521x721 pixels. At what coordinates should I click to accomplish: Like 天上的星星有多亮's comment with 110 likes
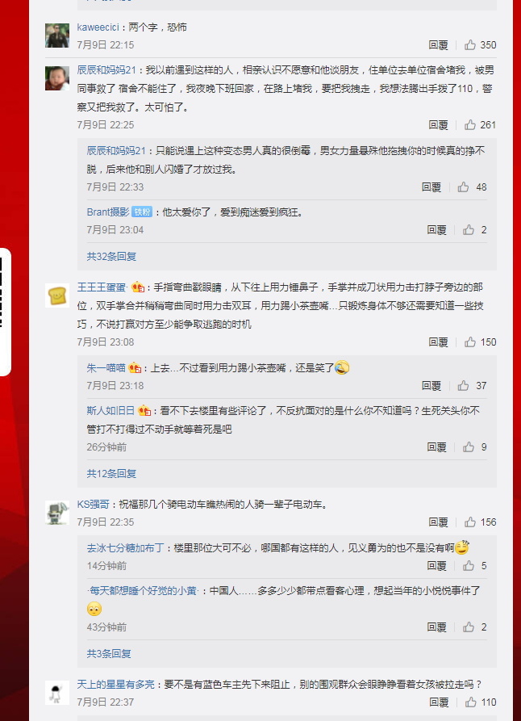tap(470, 702)
